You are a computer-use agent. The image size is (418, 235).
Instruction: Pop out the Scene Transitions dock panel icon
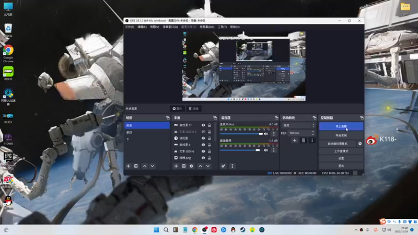(315, 118)
